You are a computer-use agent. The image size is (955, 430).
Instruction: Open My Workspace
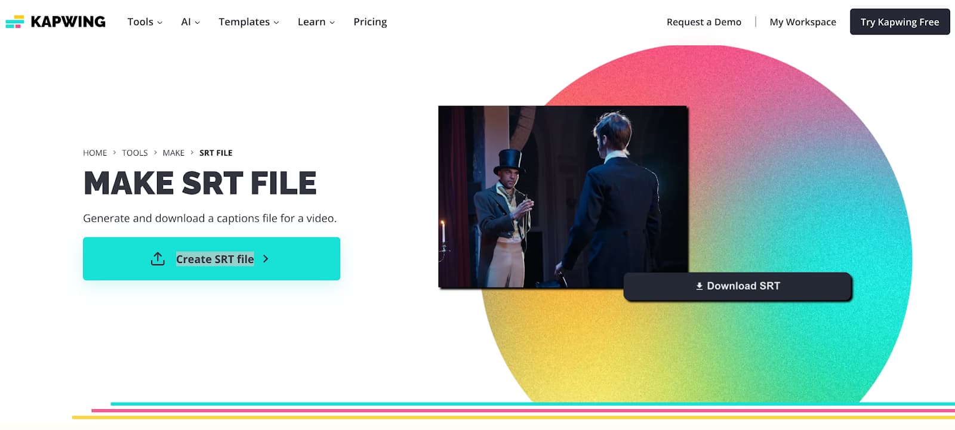coord(803,22)
